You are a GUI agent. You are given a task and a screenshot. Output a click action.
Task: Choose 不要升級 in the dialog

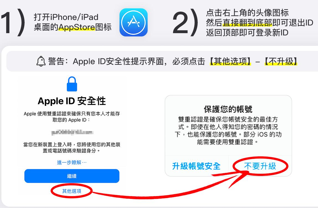point(260,166)
